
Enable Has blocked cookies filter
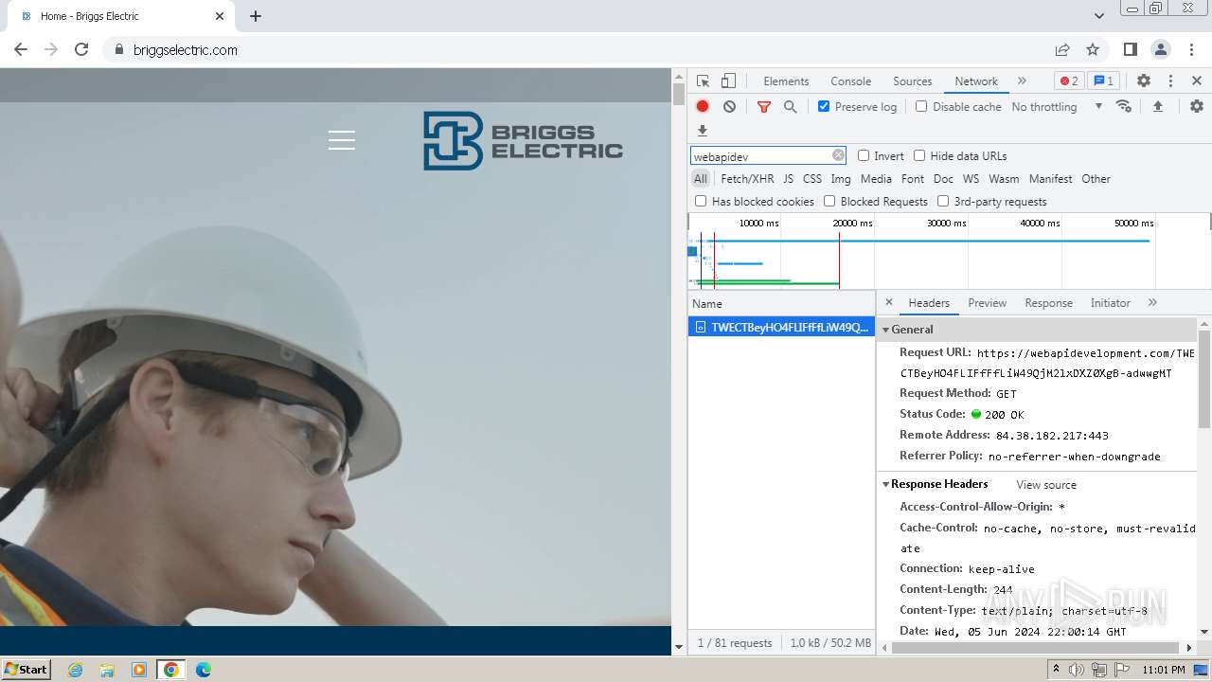[701, 201]
